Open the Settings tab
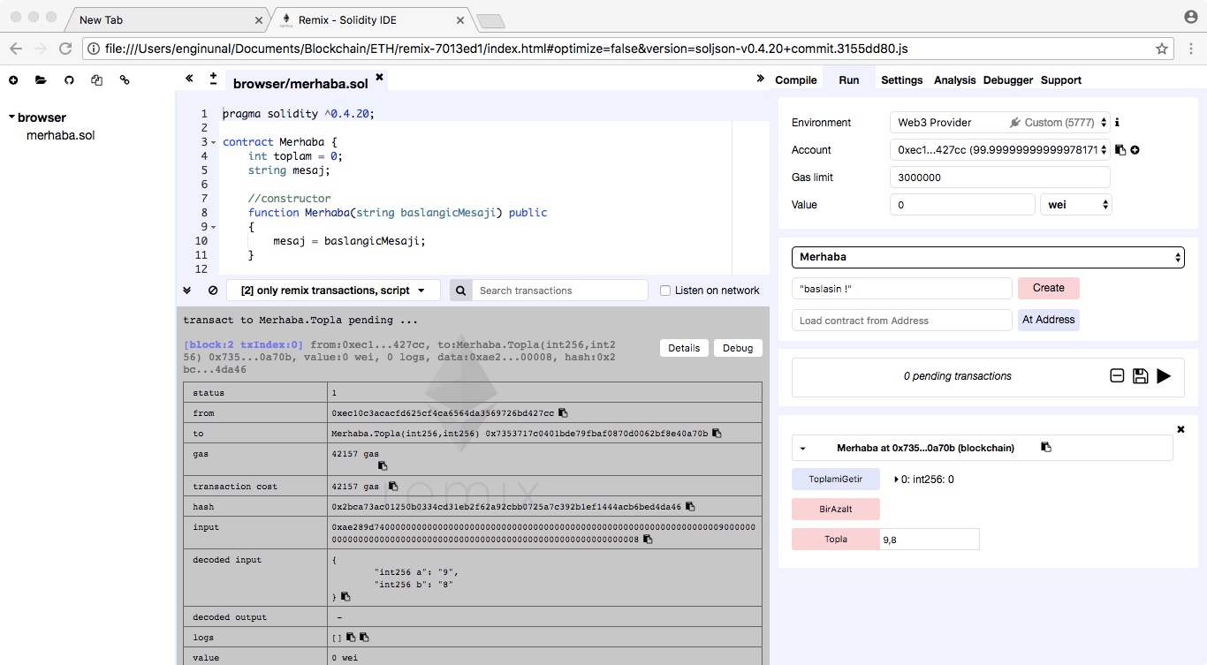Image resolution: width=1207 pixels, height=665 pixels. 901,79
